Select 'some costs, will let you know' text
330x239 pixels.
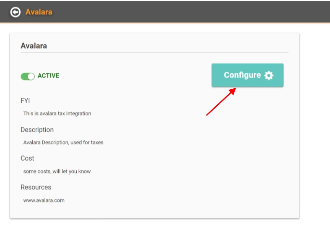click(57, 172)
